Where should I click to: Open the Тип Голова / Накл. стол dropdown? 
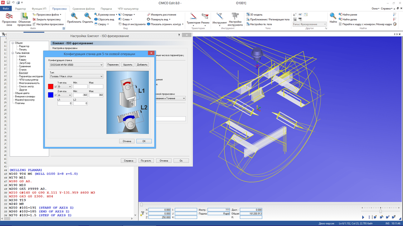pos(101,76)
